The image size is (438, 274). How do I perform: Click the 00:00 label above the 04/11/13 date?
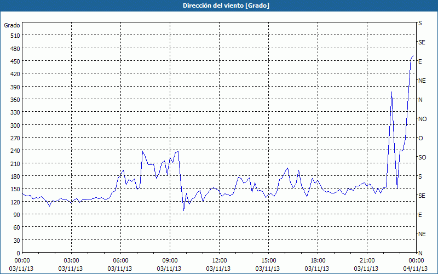[416, 261]
